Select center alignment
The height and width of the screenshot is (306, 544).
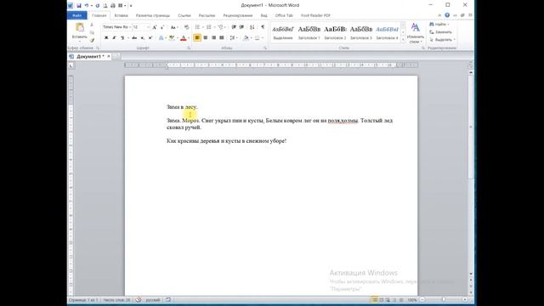[206, 37]
